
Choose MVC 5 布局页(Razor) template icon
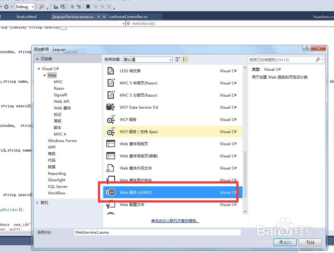click(x=111, y=83)
